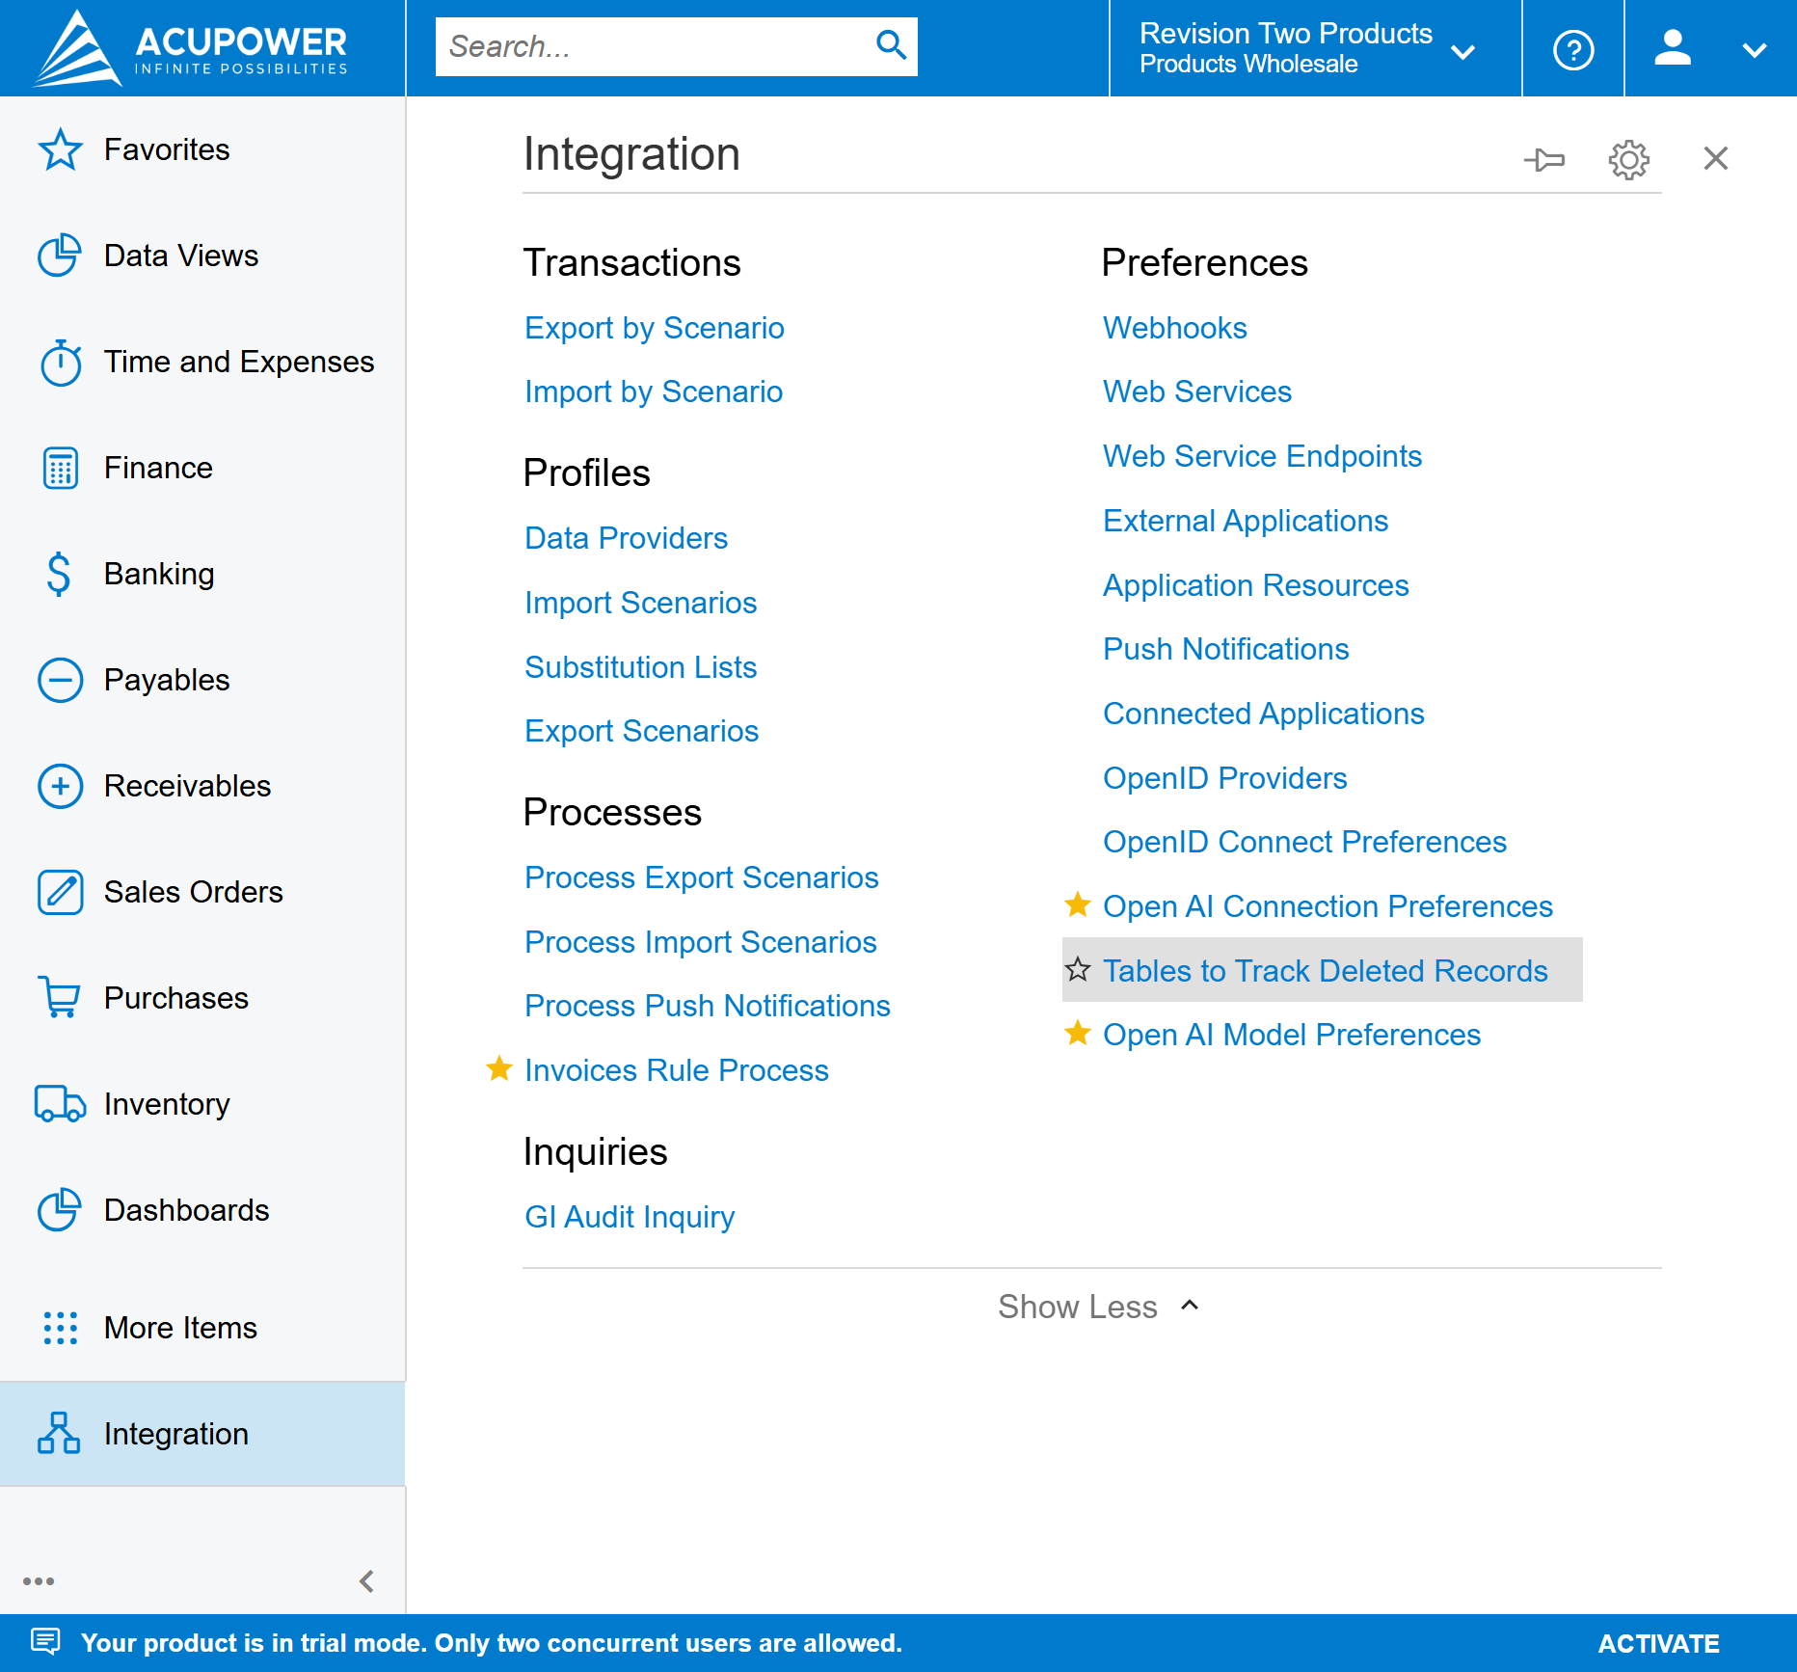Screen dimensions: 1797x1672
Task: Open Tables to Track Deleted Records
Action: (x=1326, y=970)
